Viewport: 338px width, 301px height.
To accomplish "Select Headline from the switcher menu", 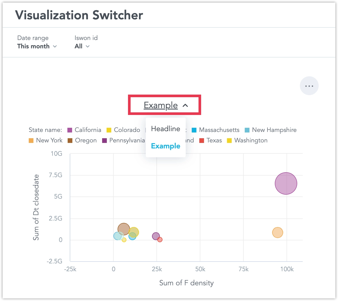I will 165,129.
